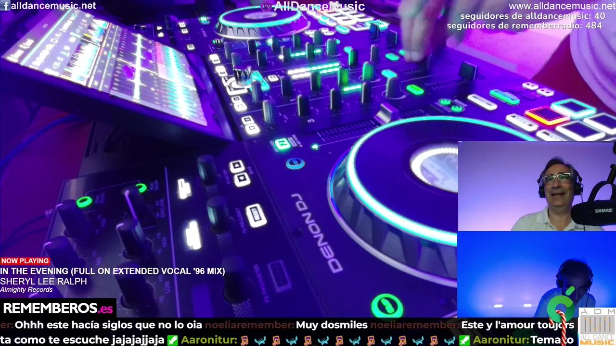The width and height of the screenshot is (616, 346).
Task: Open www.alldancemusic.net link at top right
Action: (x=562, y=6)
